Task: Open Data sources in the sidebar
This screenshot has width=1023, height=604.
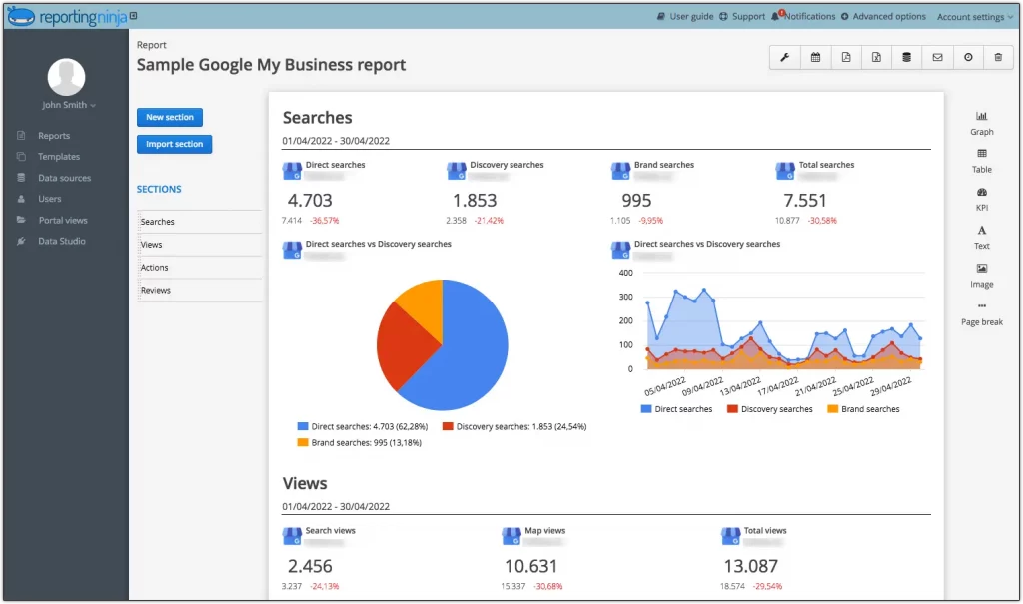Action: point(64,178)
